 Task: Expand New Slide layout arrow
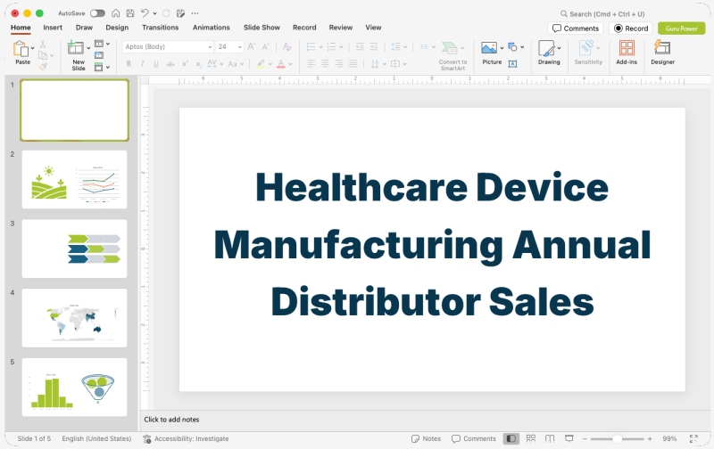88,48
